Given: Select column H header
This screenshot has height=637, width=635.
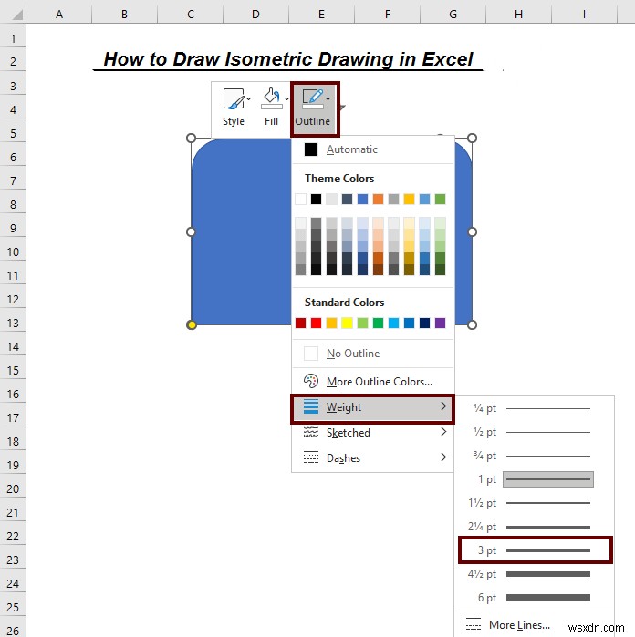Looking at the screenshot, I should (x=518, y=15).
